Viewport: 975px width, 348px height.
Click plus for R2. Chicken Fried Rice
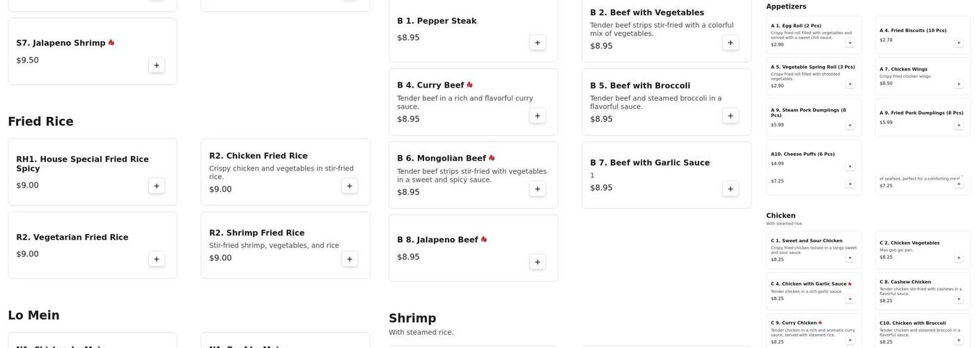(350, 186)
